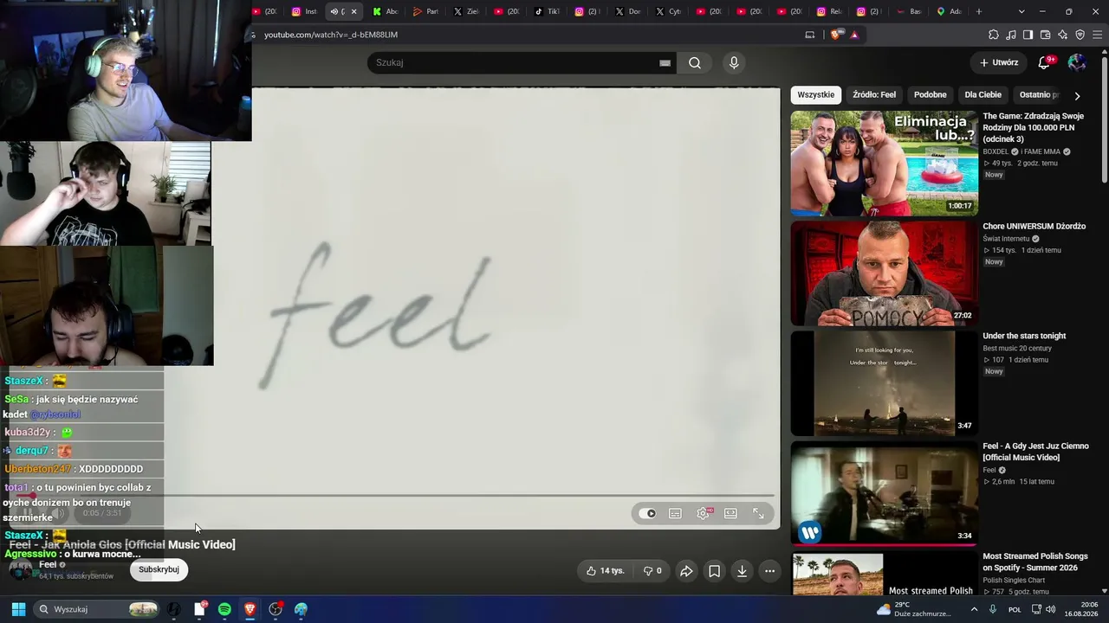
Task: Select the Wszystkie filter chip
Action: 815,95
